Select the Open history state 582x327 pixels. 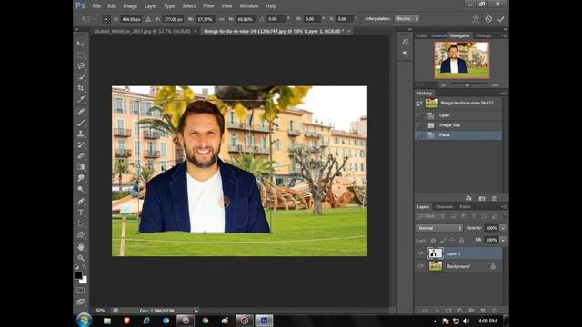(458, 115)
